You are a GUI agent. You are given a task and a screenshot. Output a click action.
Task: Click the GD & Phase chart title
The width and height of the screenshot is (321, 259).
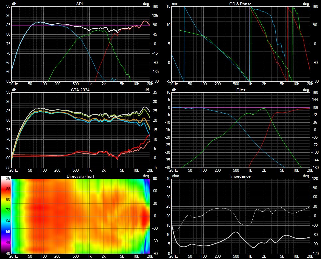pos(240,4)
